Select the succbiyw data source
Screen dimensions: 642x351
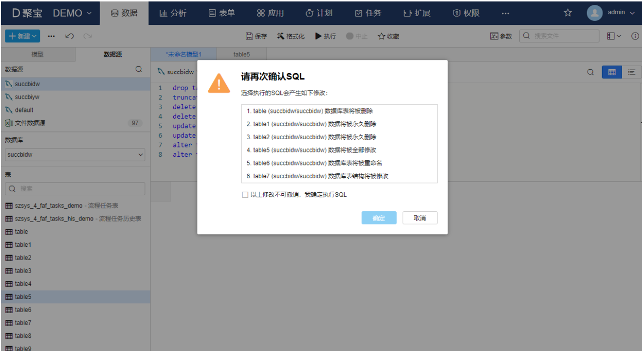[75, 97]
